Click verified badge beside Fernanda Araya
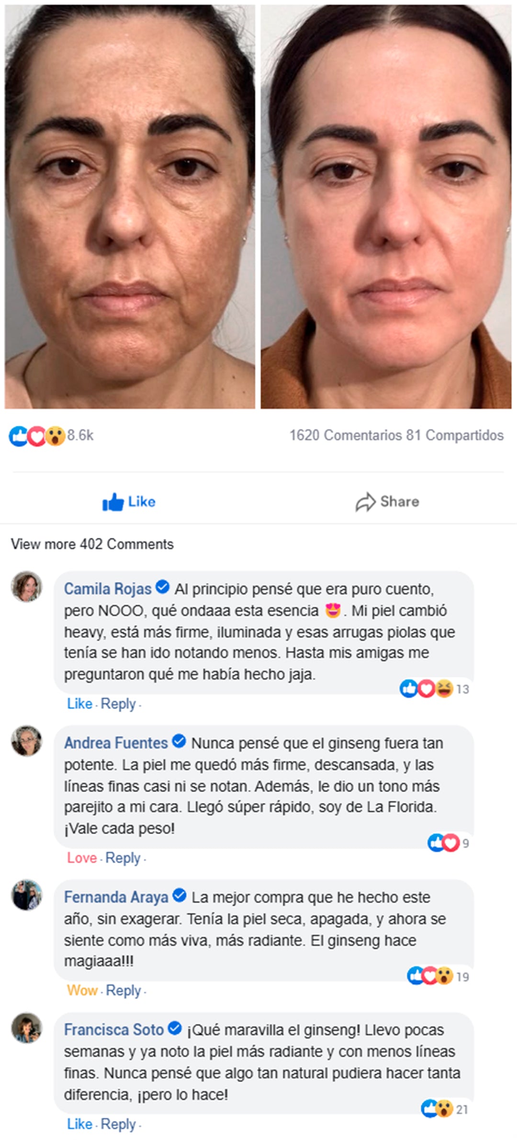Image resolution: width=517 pixels, height=1140 pixels. tap(180, 895)
